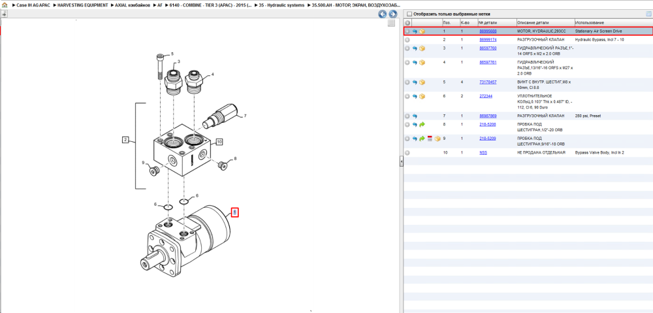Open 'Case IH AG APAC' breadcrumb
The width and height of the screenshot is (653, 313).
click(33, 5)
